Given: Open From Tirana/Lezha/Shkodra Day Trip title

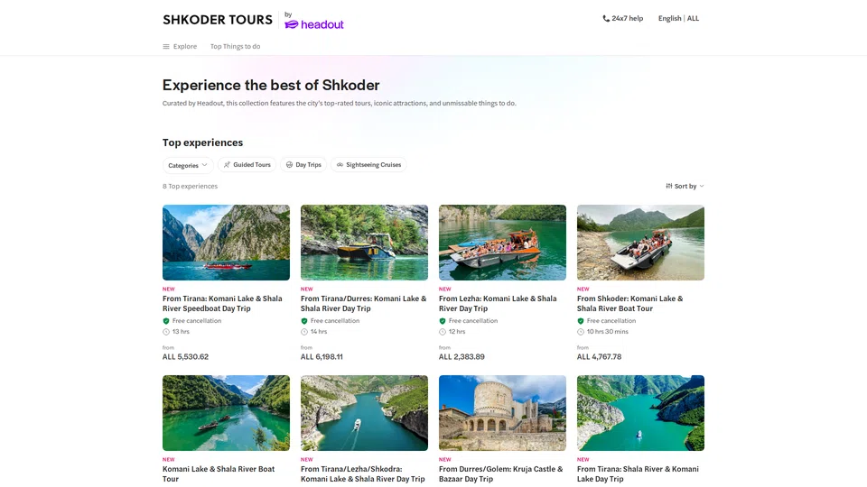Looking at the screenshot, I should tap(363, 473).
